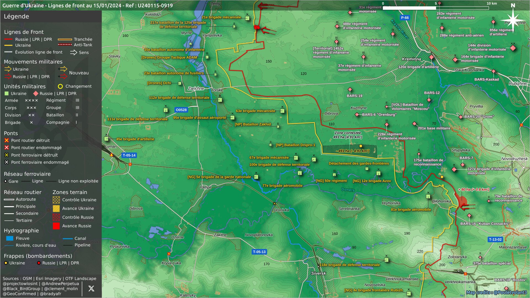530x298 pixels.
Task: Click the '- 491 ha (- 4.91 km²)' label
Action: coord(353,151)
